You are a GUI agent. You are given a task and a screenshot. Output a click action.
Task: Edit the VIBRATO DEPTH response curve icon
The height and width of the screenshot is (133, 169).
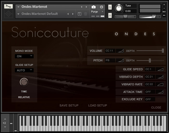(160, 77)
